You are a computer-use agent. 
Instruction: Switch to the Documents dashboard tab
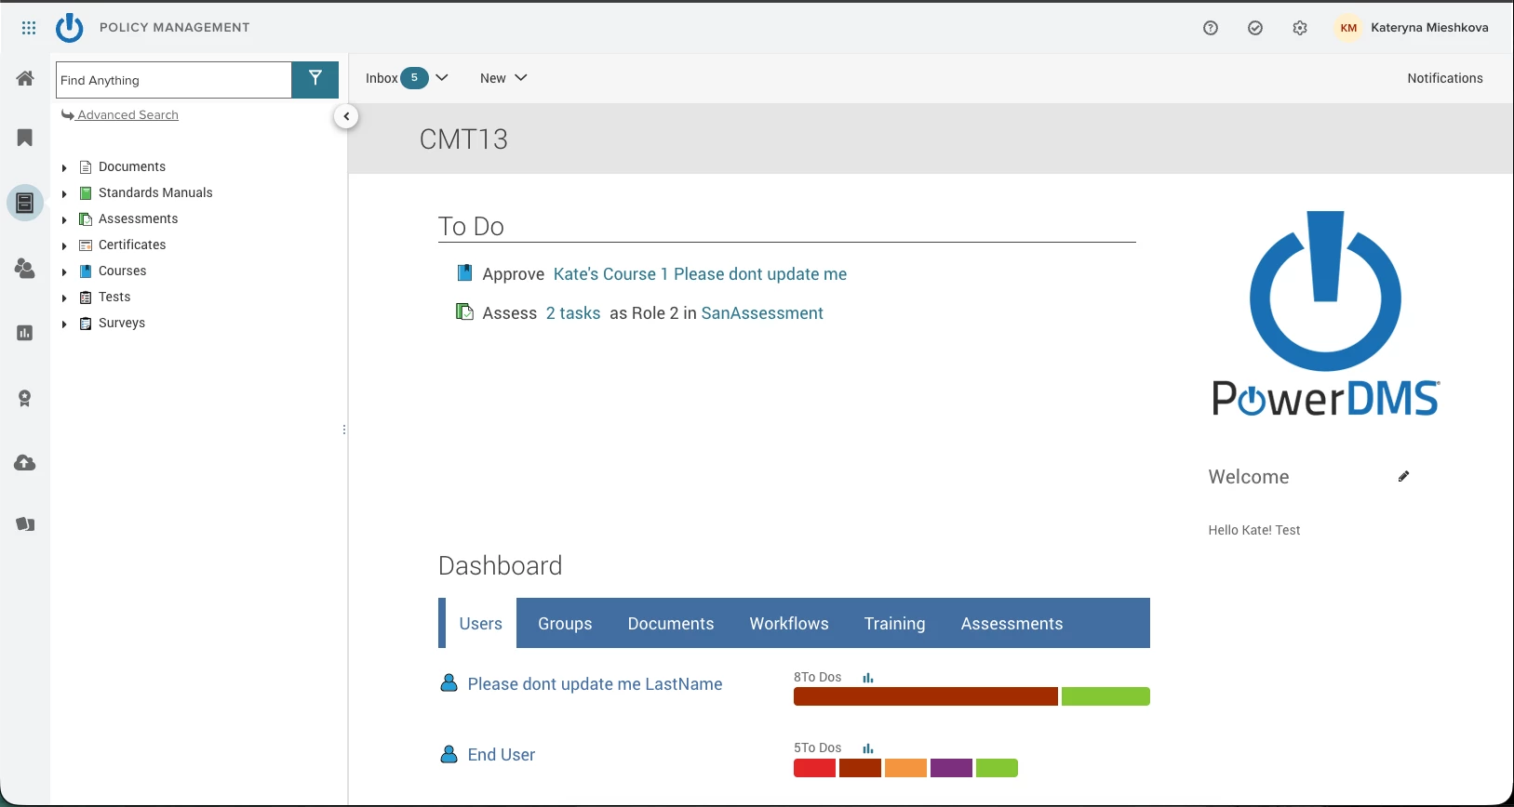coord(671,623)
